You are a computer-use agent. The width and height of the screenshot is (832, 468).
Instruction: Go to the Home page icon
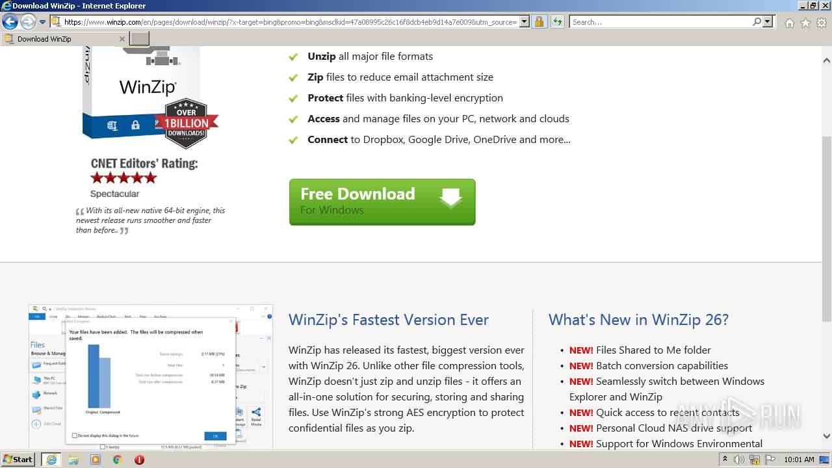[789, 23]
